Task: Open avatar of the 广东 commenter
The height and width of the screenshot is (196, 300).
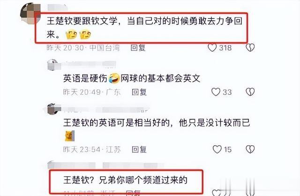Action: (x=54, y=65)
